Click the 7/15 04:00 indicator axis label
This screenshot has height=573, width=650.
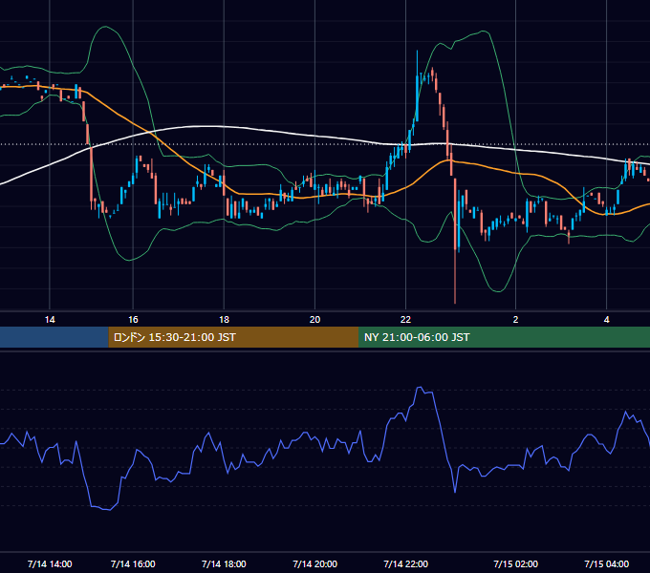[x=606, y=563]
